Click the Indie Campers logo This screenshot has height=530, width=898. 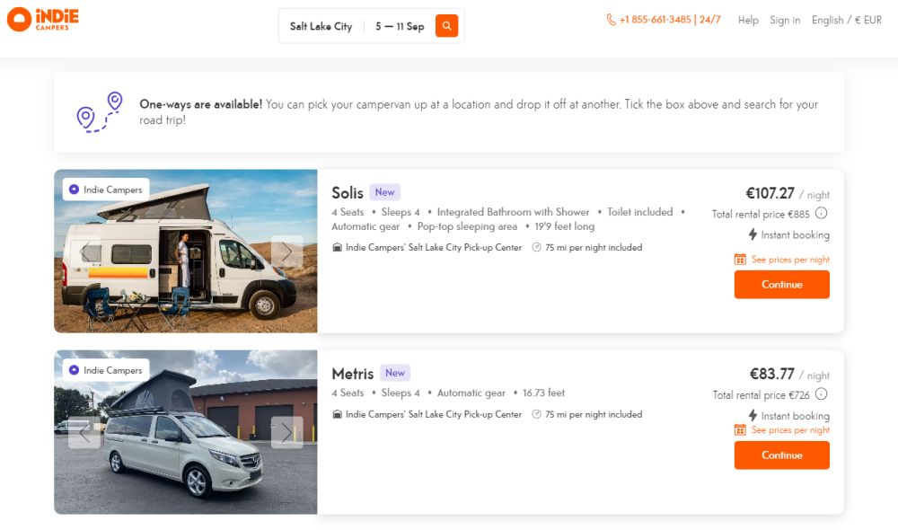(x=42, y=19)
